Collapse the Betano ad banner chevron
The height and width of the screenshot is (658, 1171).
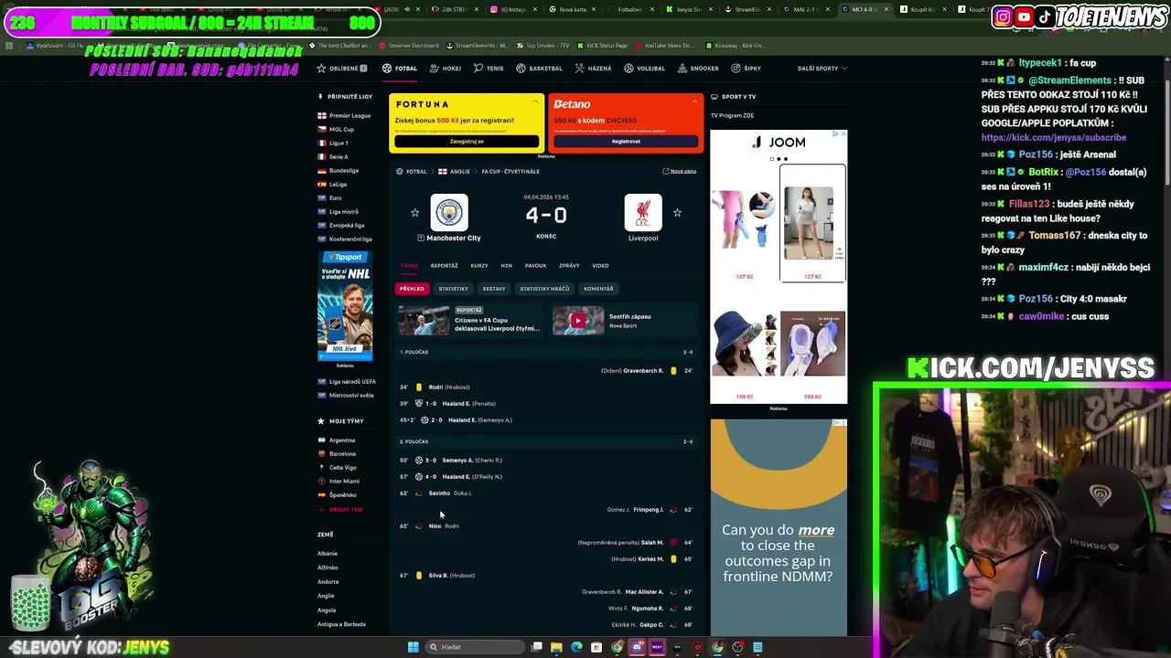pyautogui.click(x=693, y=101)
